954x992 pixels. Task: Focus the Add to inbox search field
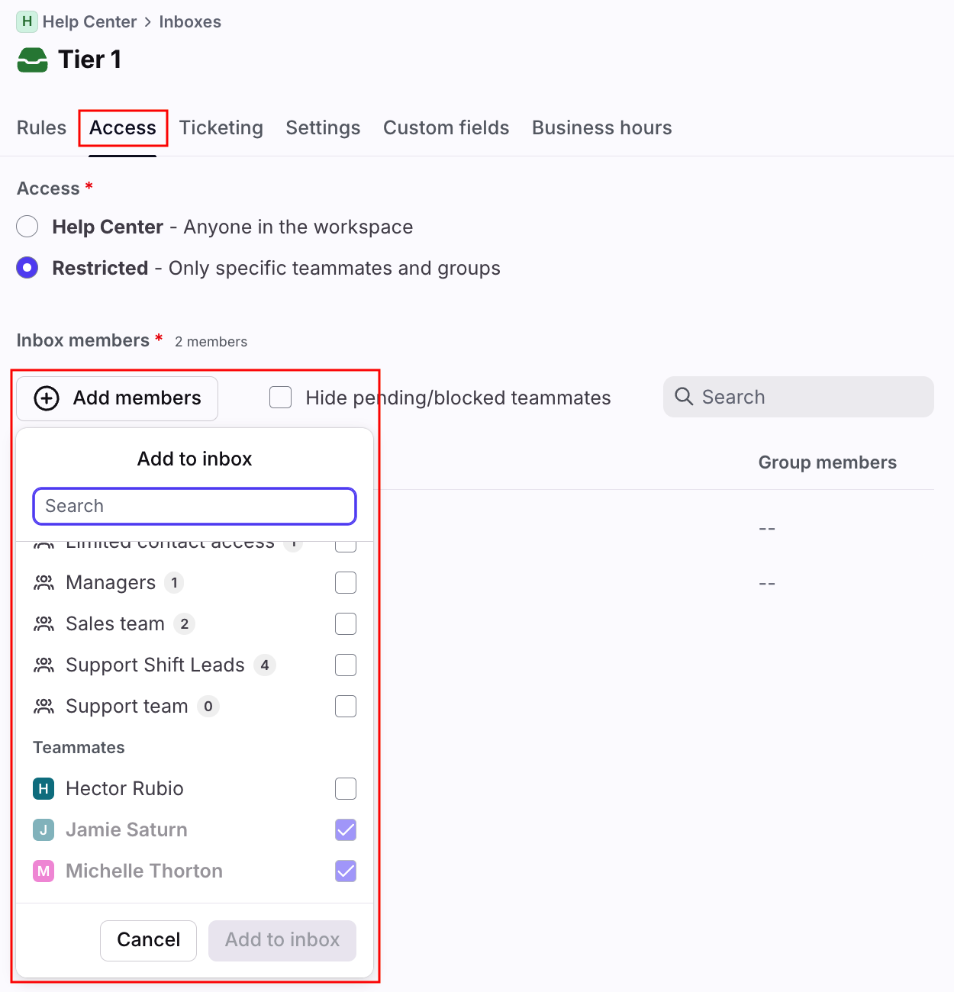pos(195,507)
